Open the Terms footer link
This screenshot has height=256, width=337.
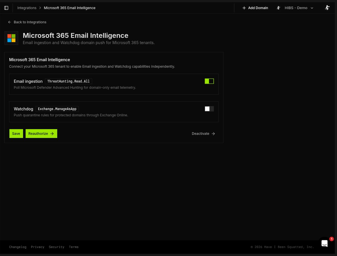click(x=74, y=247)
